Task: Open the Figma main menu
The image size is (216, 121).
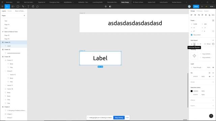Action: point(2,6)
